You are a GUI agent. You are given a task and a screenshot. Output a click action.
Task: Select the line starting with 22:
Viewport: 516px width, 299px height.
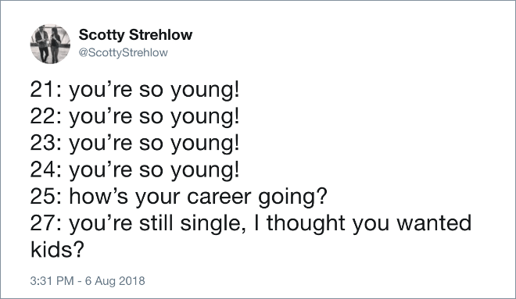134,116
